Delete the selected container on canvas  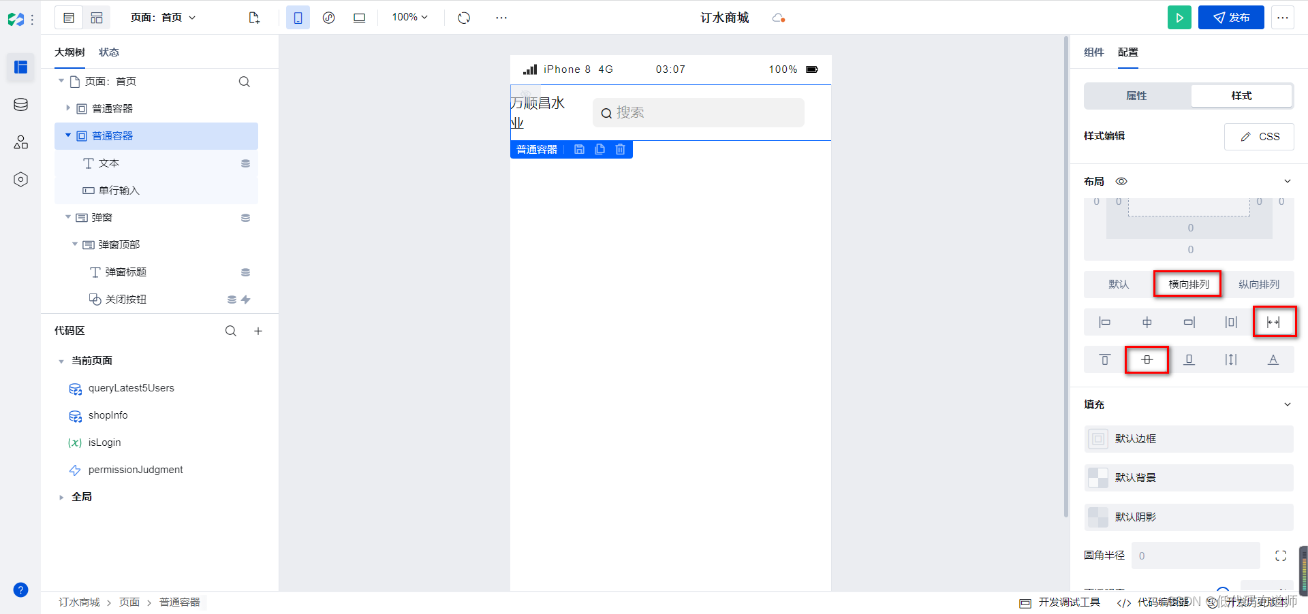pyautogui.click(x=620, y=149)
